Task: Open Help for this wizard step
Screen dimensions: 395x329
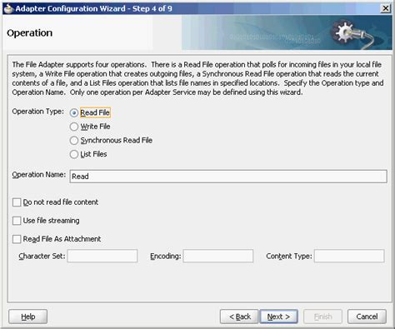Action: (28, 317)
